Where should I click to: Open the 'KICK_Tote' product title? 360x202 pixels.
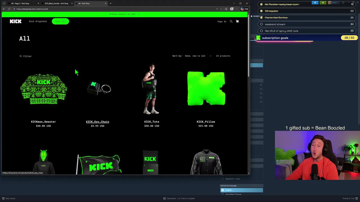point(152,122)
